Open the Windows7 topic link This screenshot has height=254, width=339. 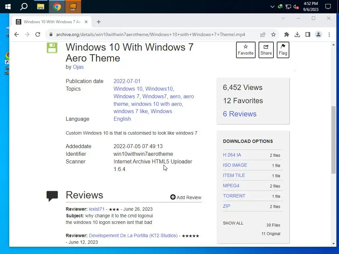(155, 96)
